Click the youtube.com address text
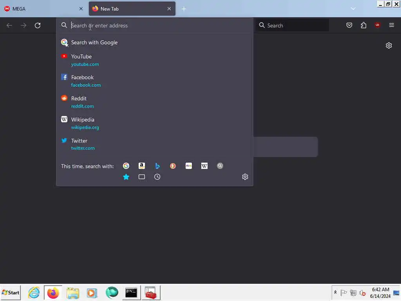Screen dimensions: 401x301 pyautogui.click(x=85, y=64)
